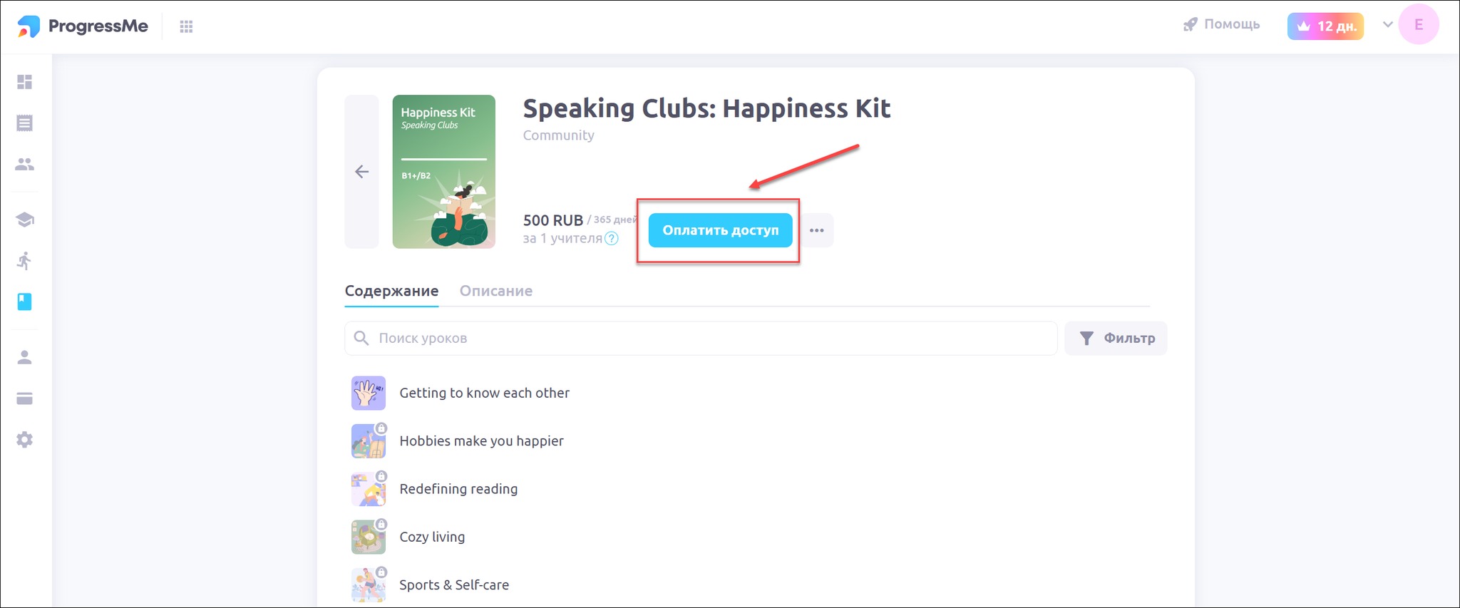Open the payment card sidebar icon

coord(25,398)
